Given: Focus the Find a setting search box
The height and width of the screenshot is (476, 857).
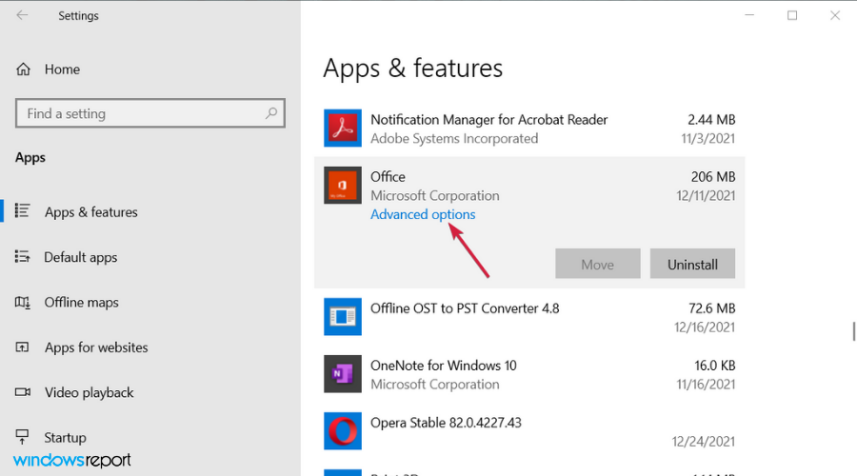Looking at the screenshot, I should pyautogui.click(x=150, y=113).
